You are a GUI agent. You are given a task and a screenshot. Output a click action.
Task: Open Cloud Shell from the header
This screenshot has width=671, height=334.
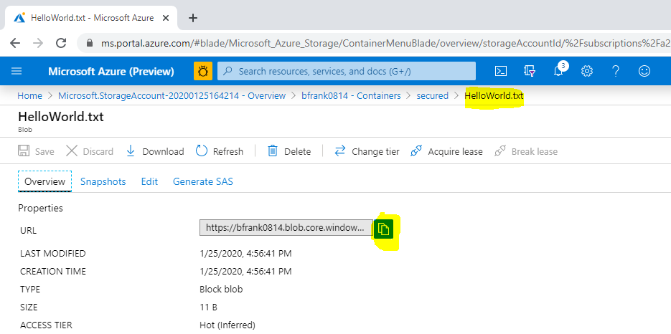point(502,71)
